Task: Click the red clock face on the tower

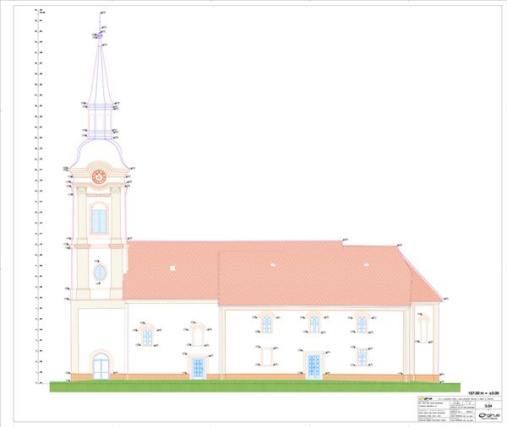Action: (x=98, y=176)
